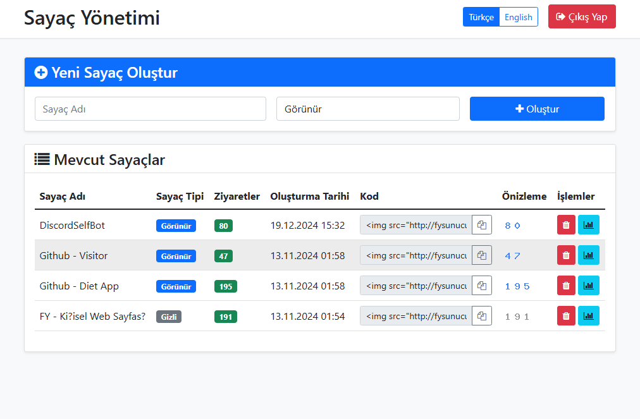Click the 80 counter preview image
Image resolution: width=640 pixels, height=419 pixels.
click(x=512, y=226)
